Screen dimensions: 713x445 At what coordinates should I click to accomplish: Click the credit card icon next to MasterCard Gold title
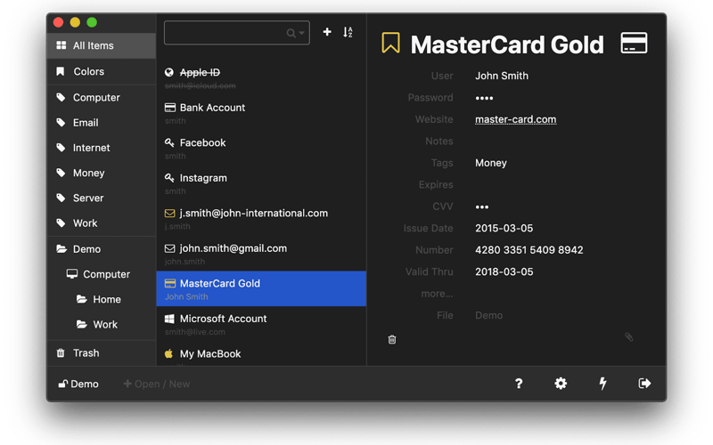[x=634, y=43]
